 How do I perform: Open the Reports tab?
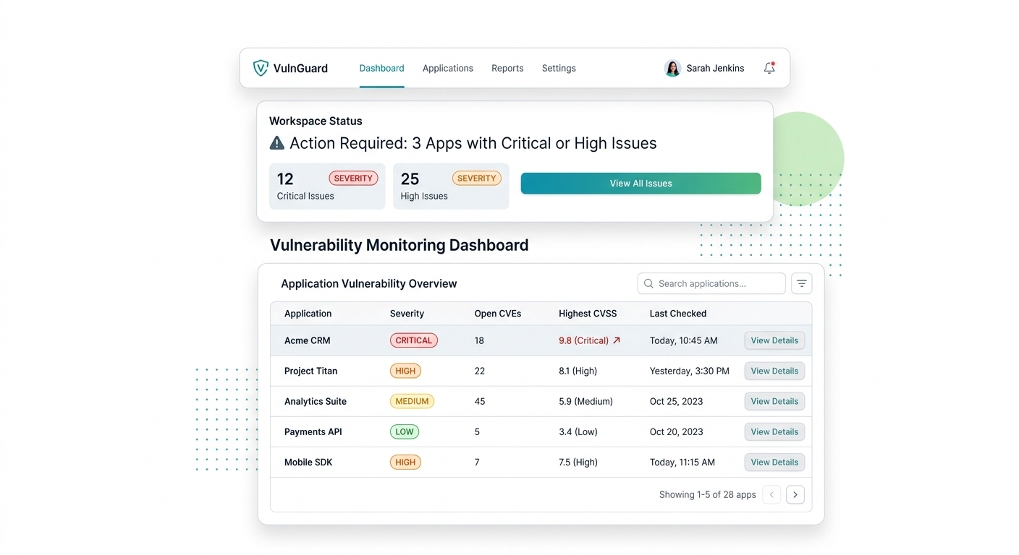click(507, 68)
